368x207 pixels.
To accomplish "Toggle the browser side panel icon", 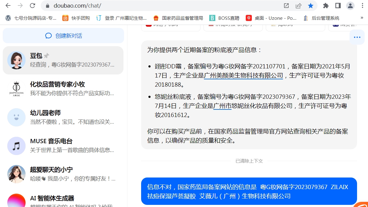I will tap(338, 5).
